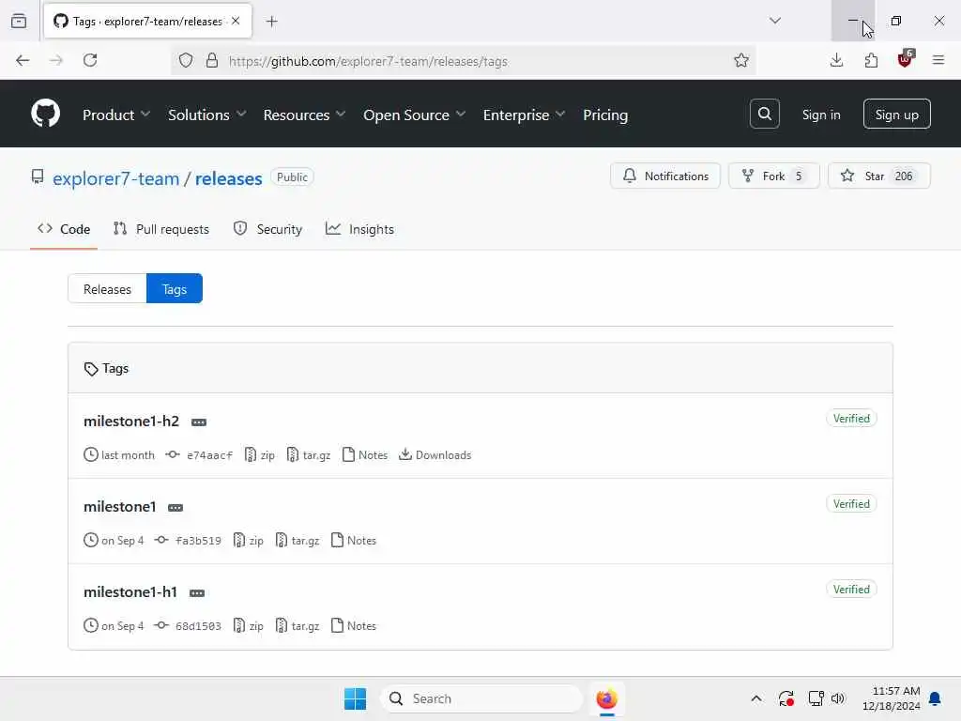
Task: Open the list all tabs chevron
Action: point(774,21)
